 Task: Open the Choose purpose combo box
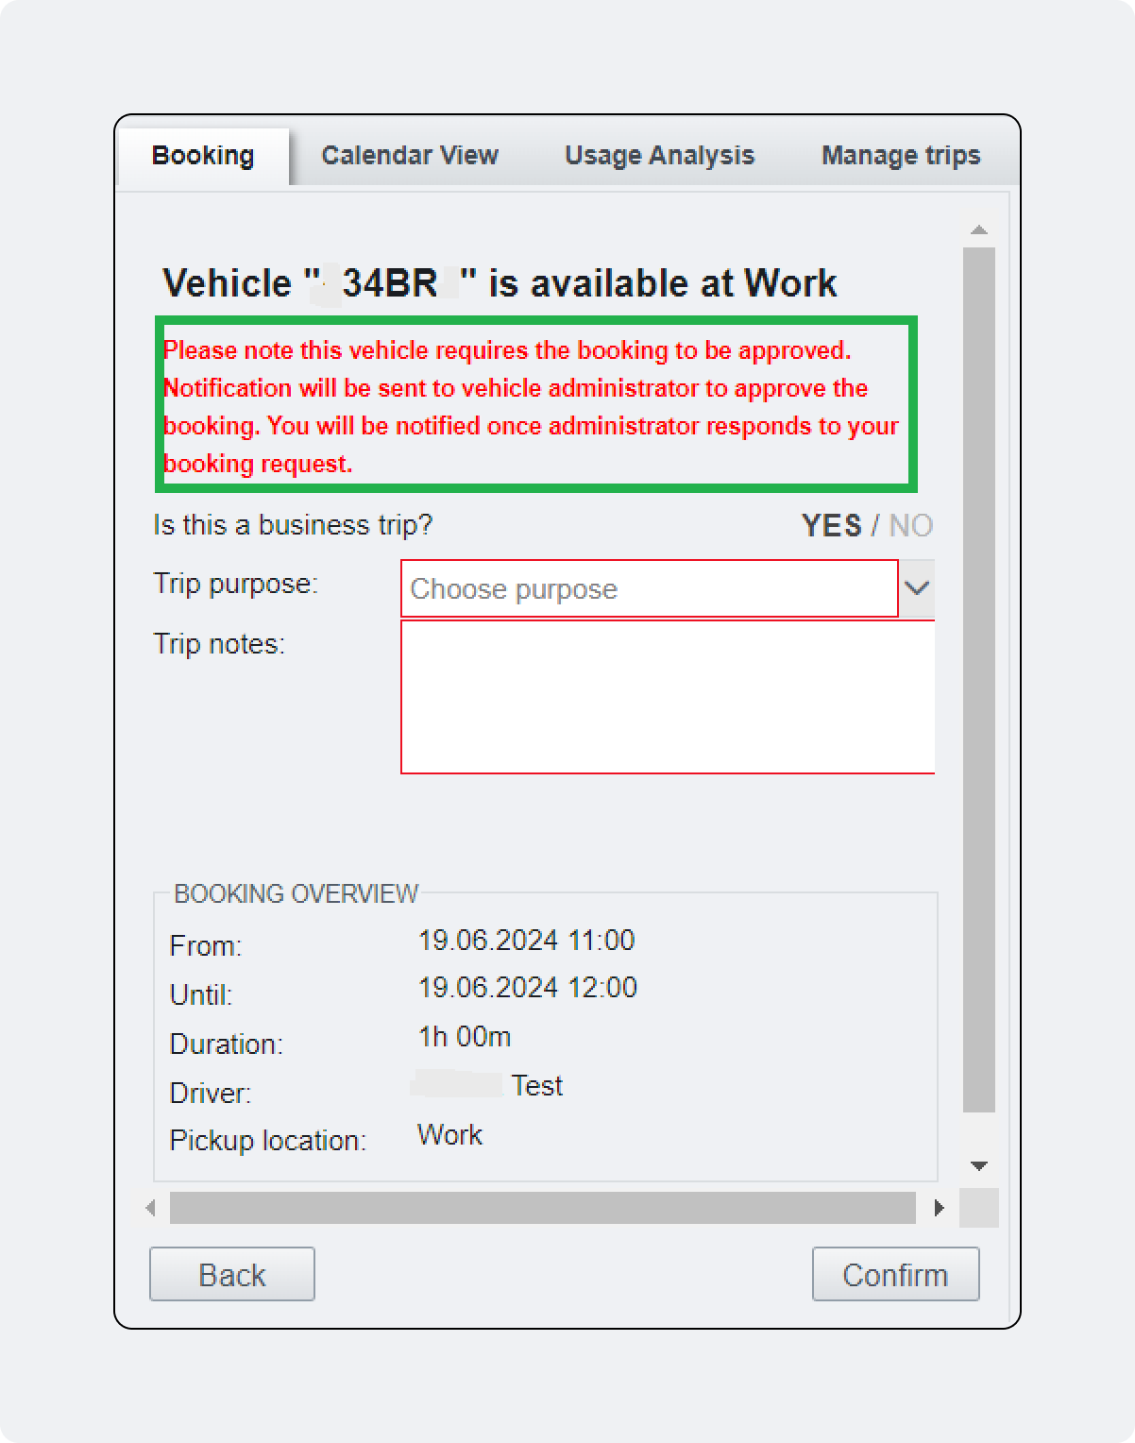tap(650, 589)
